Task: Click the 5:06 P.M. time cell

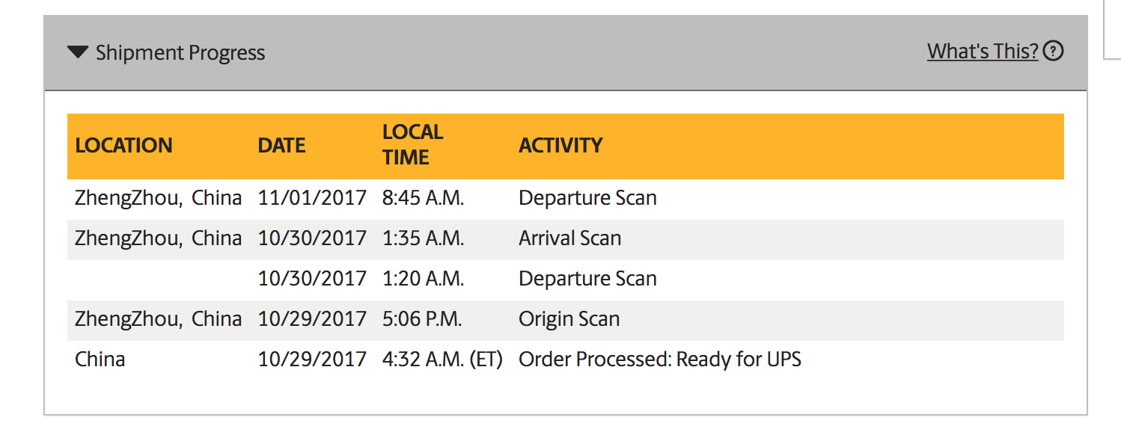Action: tap(421, 319)
